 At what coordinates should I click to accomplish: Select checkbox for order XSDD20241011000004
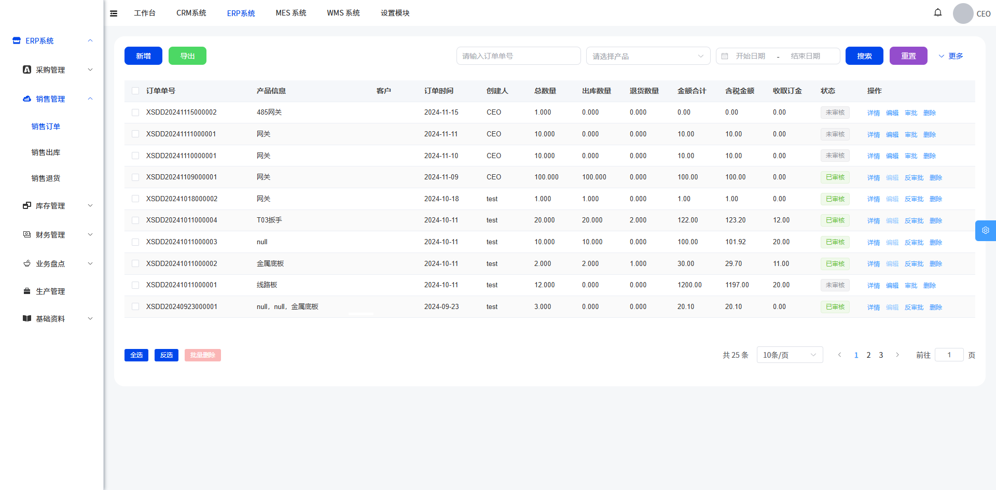click(x=135, y=220)
